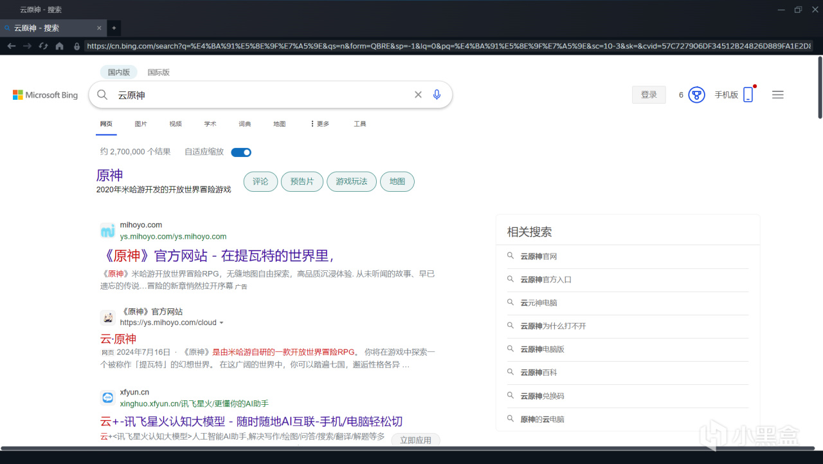823x464 pixels.
Task: Click the padlock icon in address bar
Action: tap(77, 46)
